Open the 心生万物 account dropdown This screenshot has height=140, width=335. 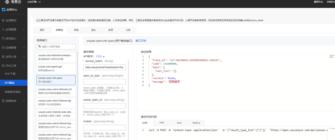click(34, 2)
